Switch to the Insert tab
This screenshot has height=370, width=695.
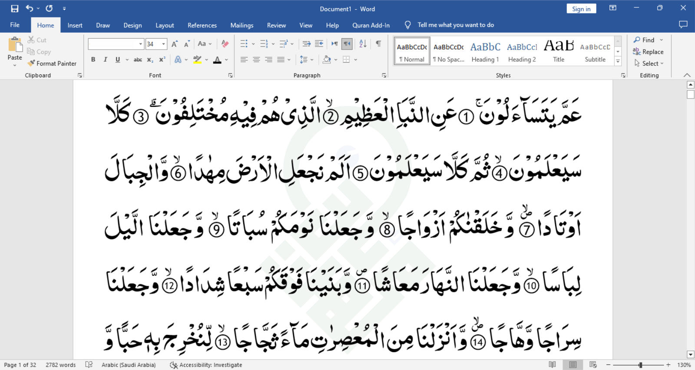[x=75, y=25]
